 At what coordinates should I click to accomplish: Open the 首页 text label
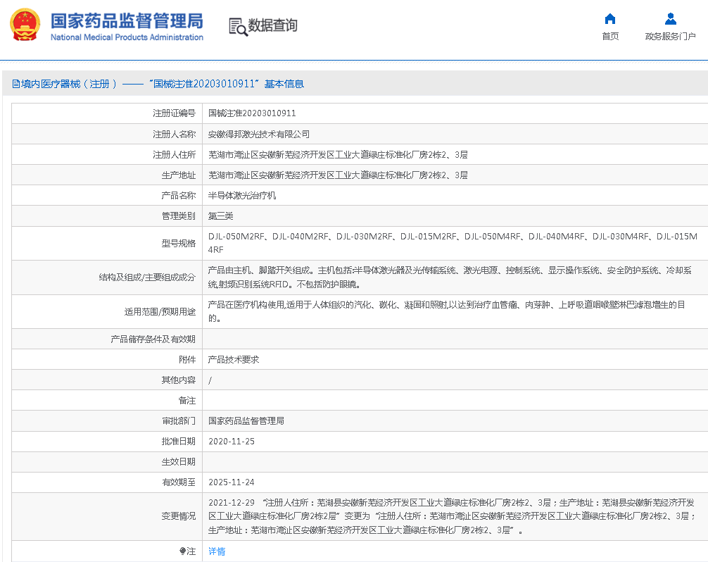point(610,37)
